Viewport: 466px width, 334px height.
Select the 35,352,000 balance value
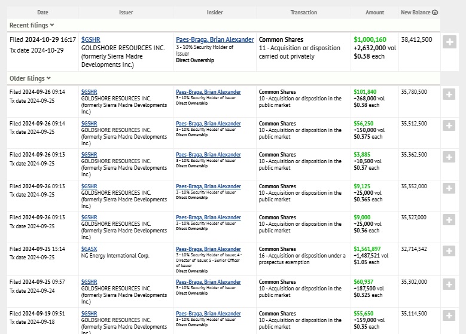pos(414,186)
